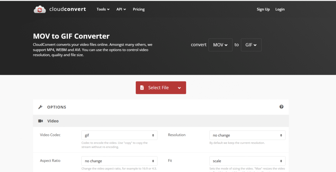Viewport: 336px width, 172px height.
Task: Open the Tools menu
Action: [x=103, y=9]
